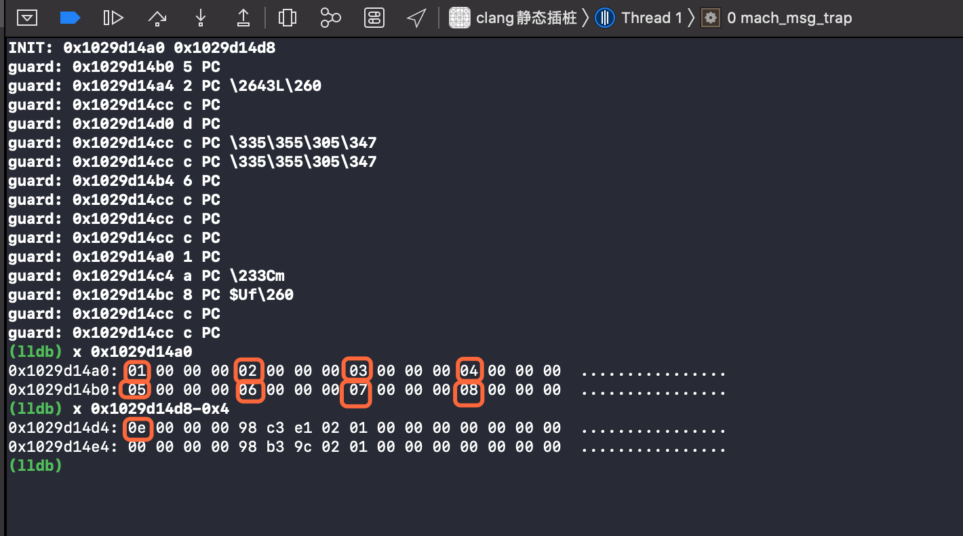Click the guard line 0x1029d14b4 6 PC
This screenshot has height=536, width=963.
click(x=114, y=180)
